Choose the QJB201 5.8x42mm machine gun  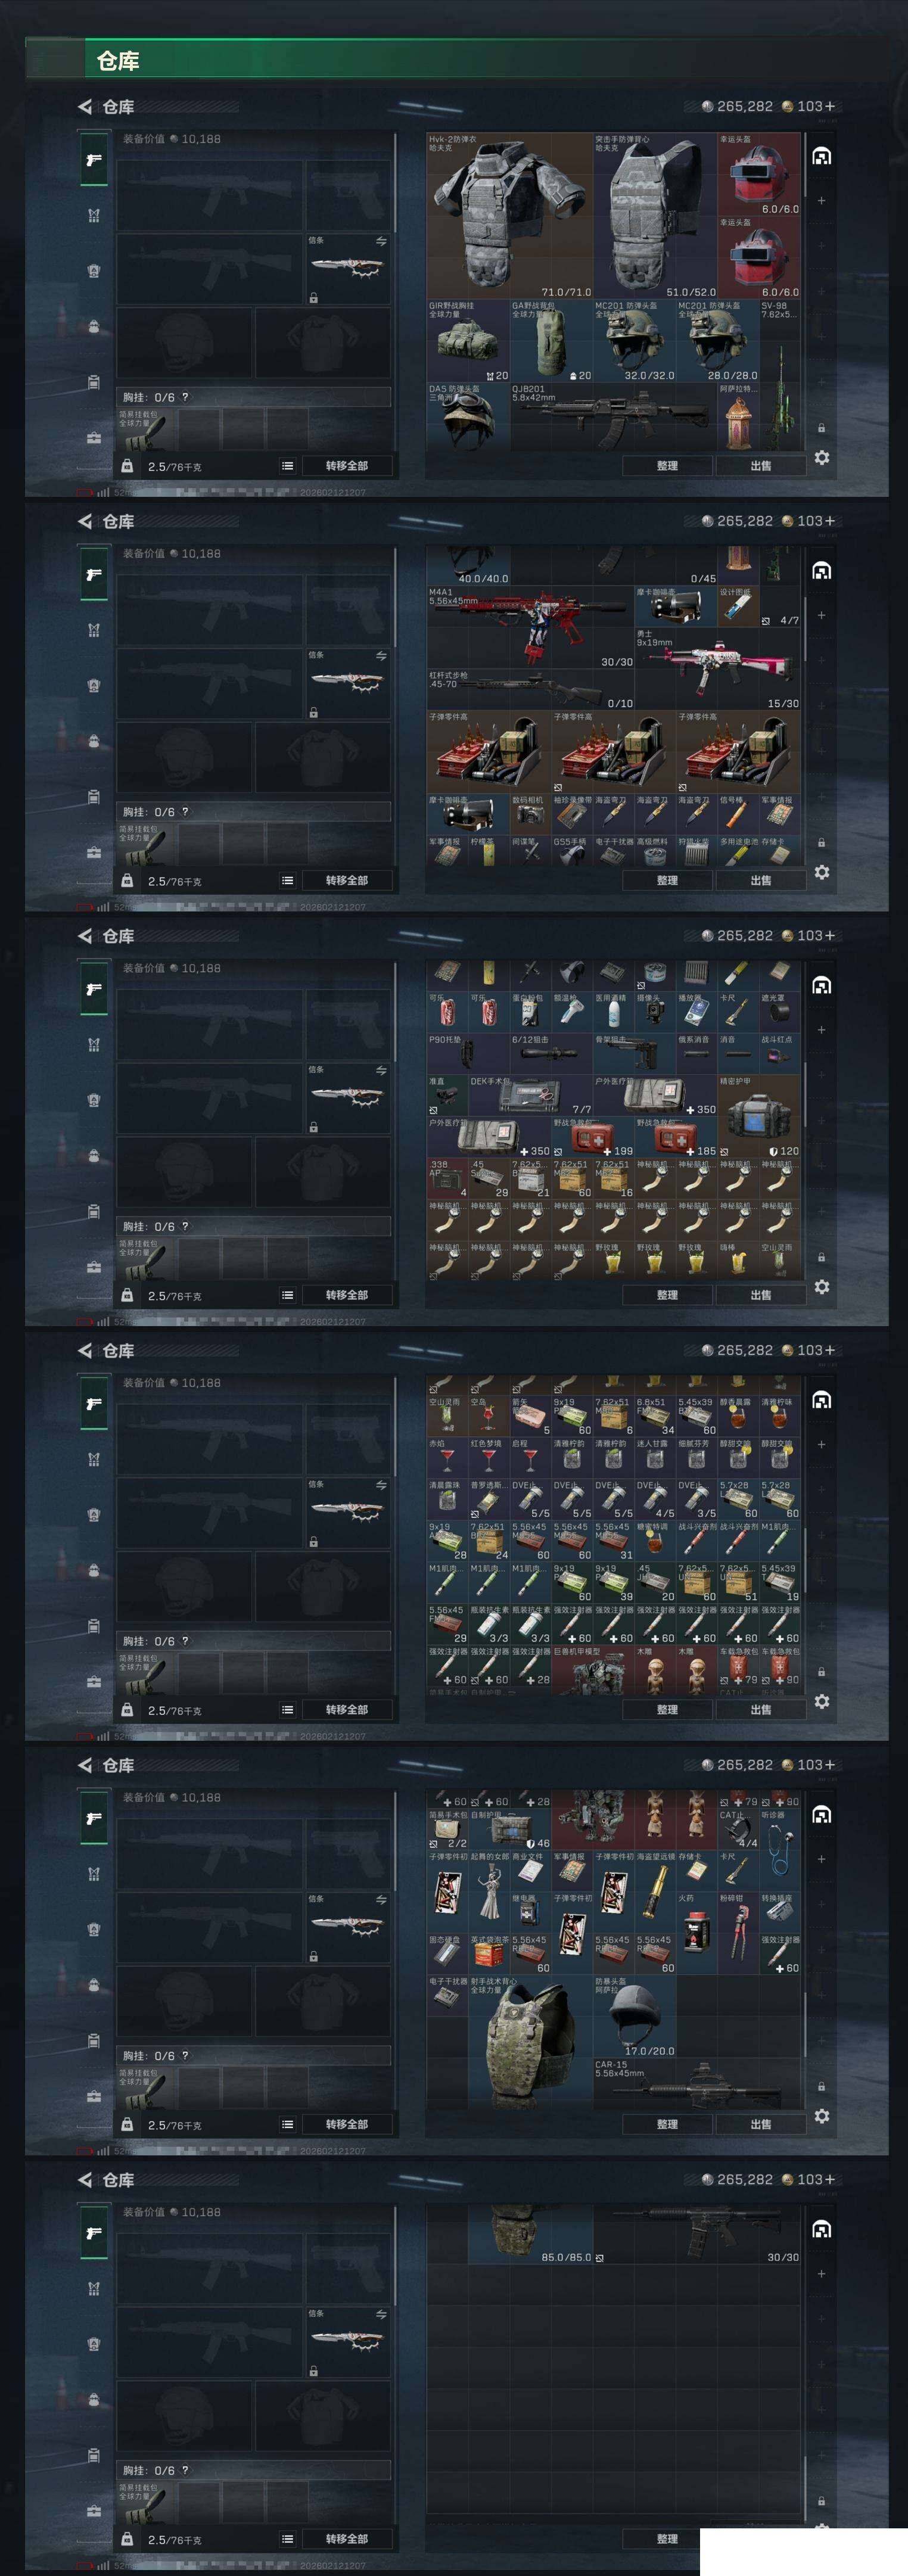[614, 418]
